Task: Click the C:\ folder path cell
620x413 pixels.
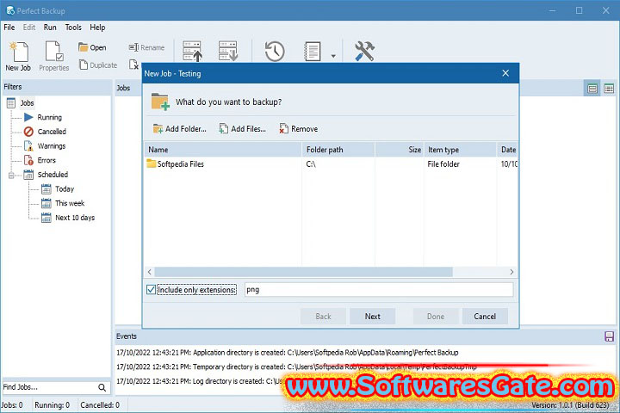Action: 311,164
